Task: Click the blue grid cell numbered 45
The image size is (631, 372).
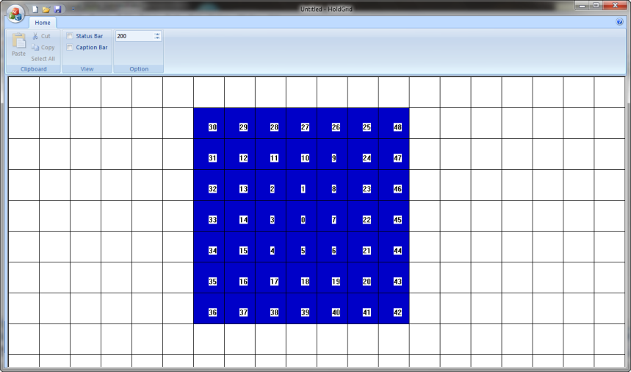Action: coord(394,216)
